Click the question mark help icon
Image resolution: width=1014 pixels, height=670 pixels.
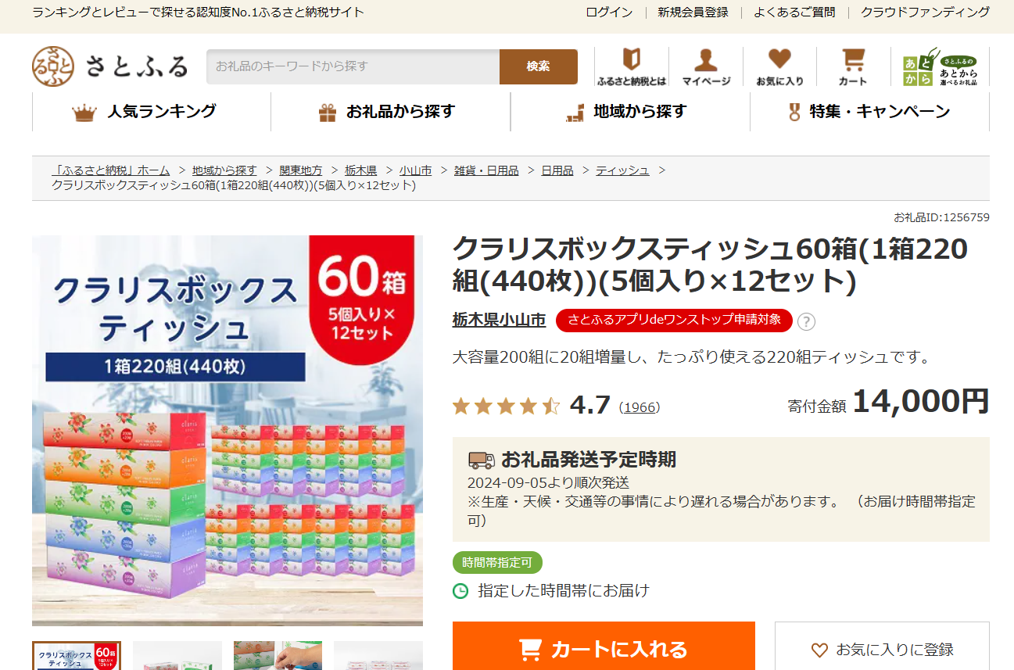806,322
